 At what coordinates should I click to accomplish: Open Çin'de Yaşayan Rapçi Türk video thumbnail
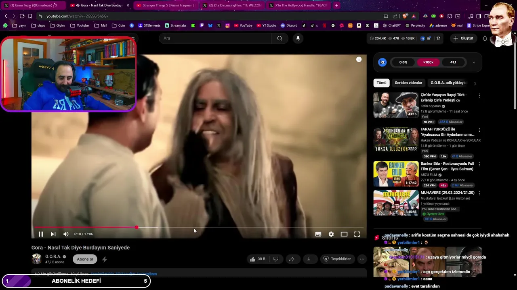[396, 105]
